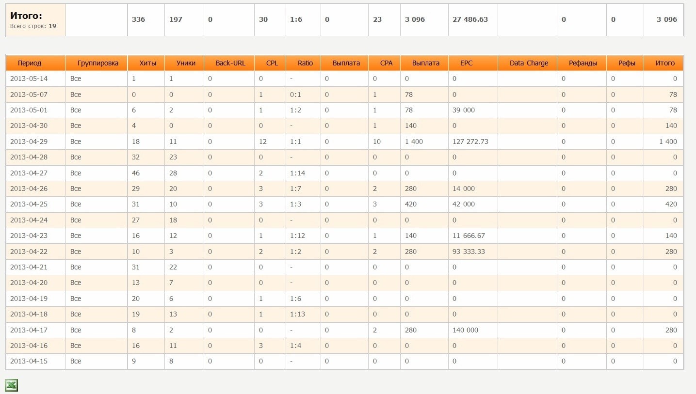Click the ratio 1:4
The height and width of the screenshot is (394, 696).
click(295, 346)
